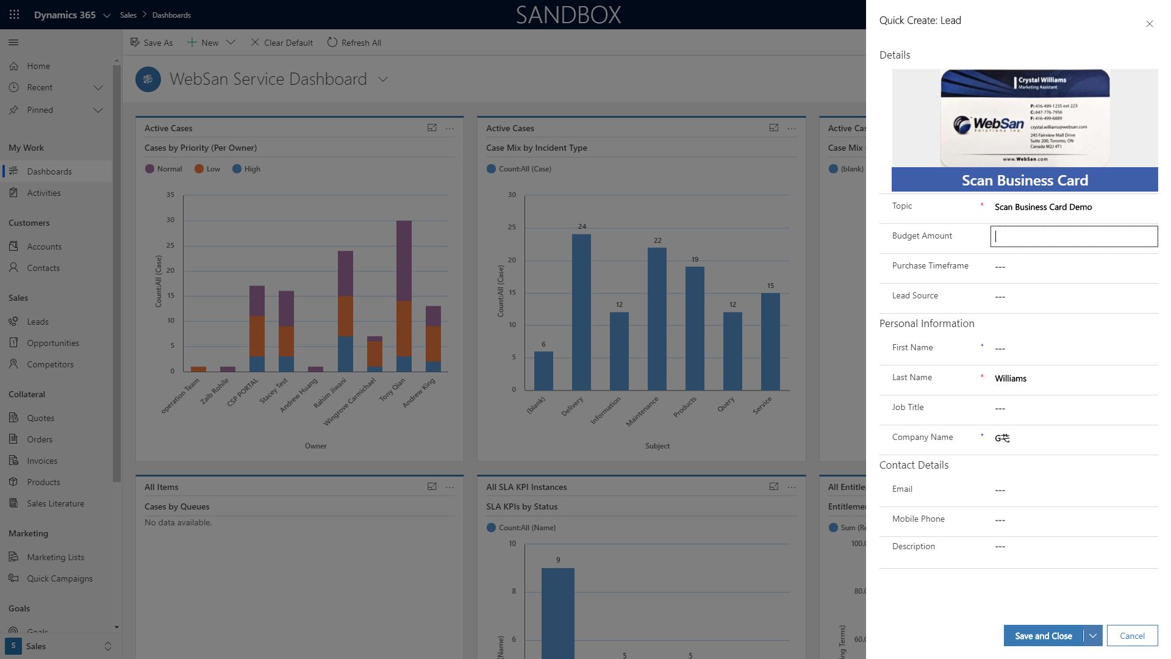Open Marketing Lists in the sidebar
Viewport: 1171px width, 659px height.
click(x=56, y=557)
